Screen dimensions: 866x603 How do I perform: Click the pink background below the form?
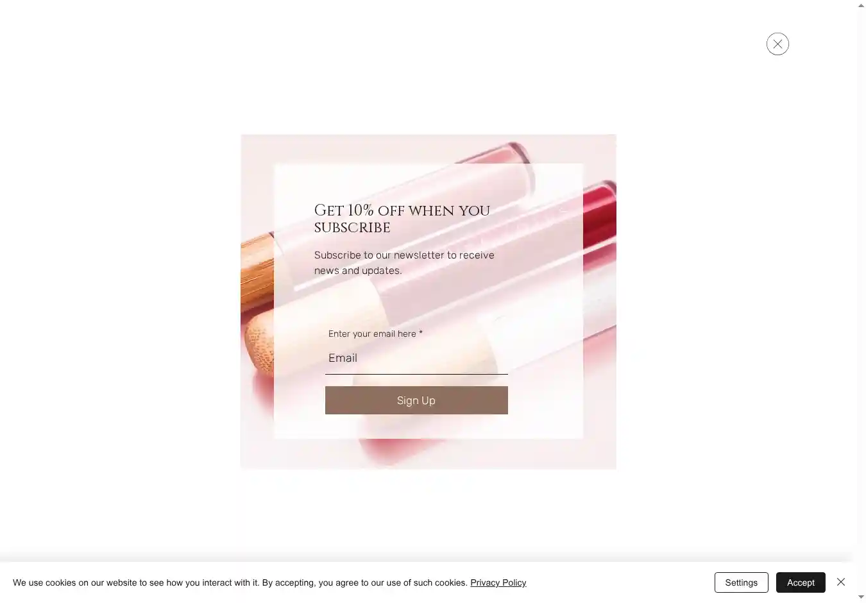pyautogui.click(x=428, y=454)
